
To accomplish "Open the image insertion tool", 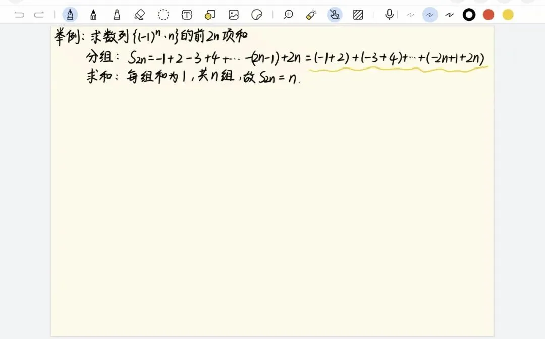I will (233, 14).
